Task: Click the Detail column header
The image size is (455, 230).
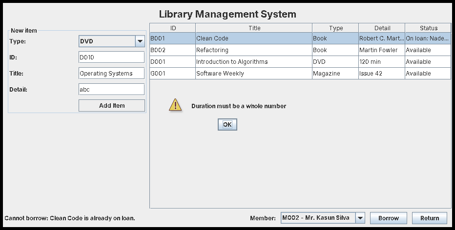Action: point(382,28)
